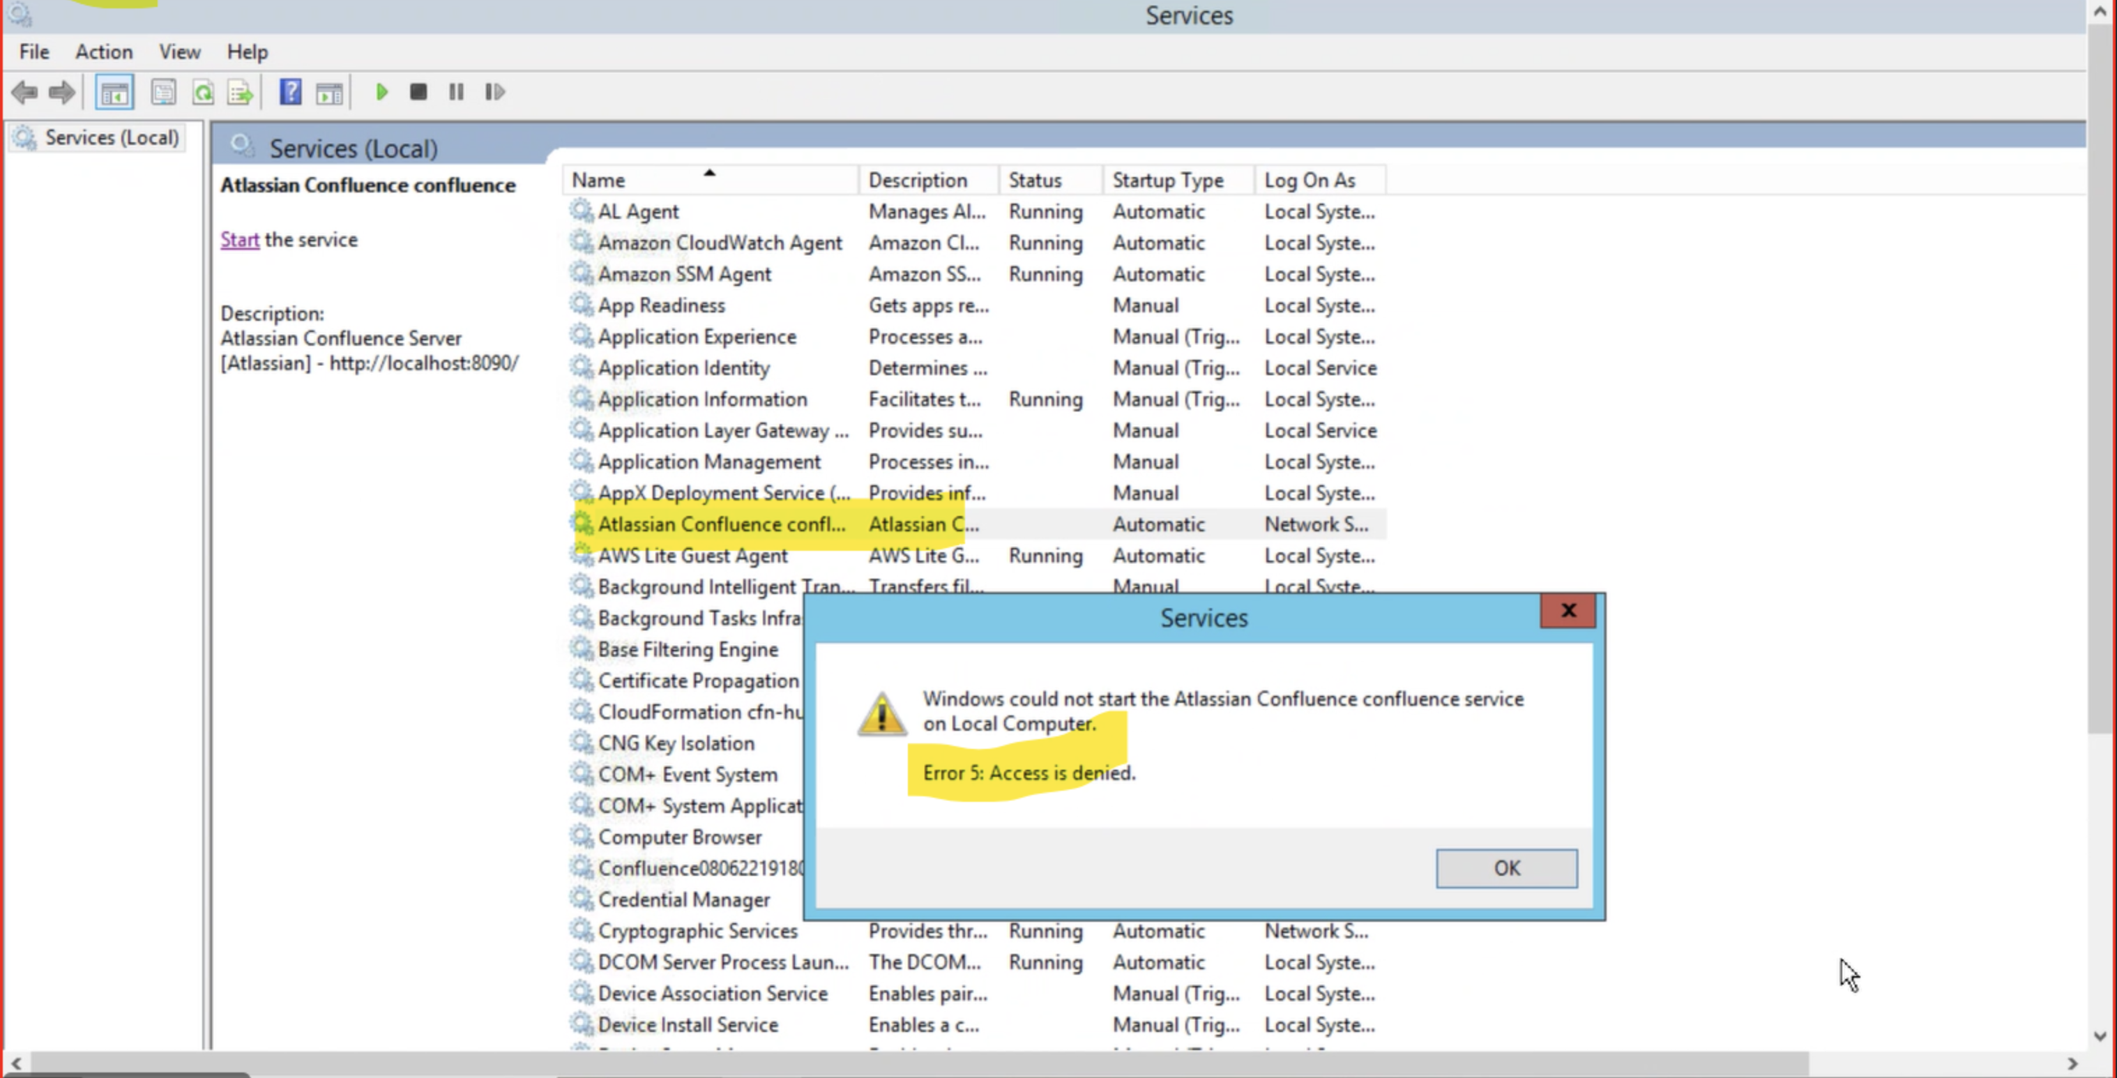Select Services (Local) in the console tree
Image resolution: width=2117 pixels, height=1078 pixels.
click(x=112, y=137)
